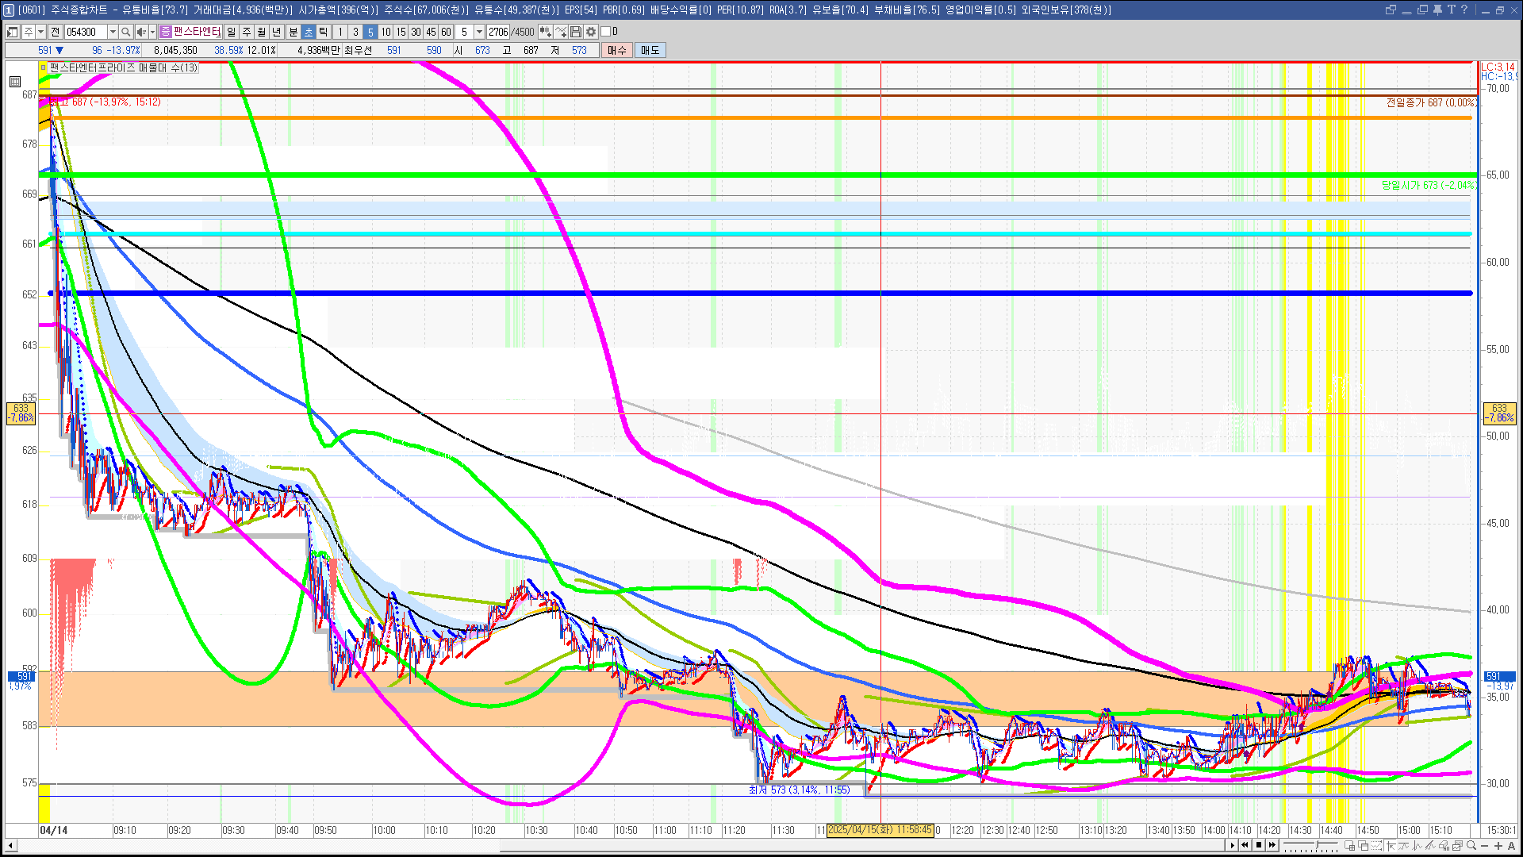This screenshot has height=857, width=1523.
Task: Click the play button in bottom replay controls
Action: (x=1232, y=845)
